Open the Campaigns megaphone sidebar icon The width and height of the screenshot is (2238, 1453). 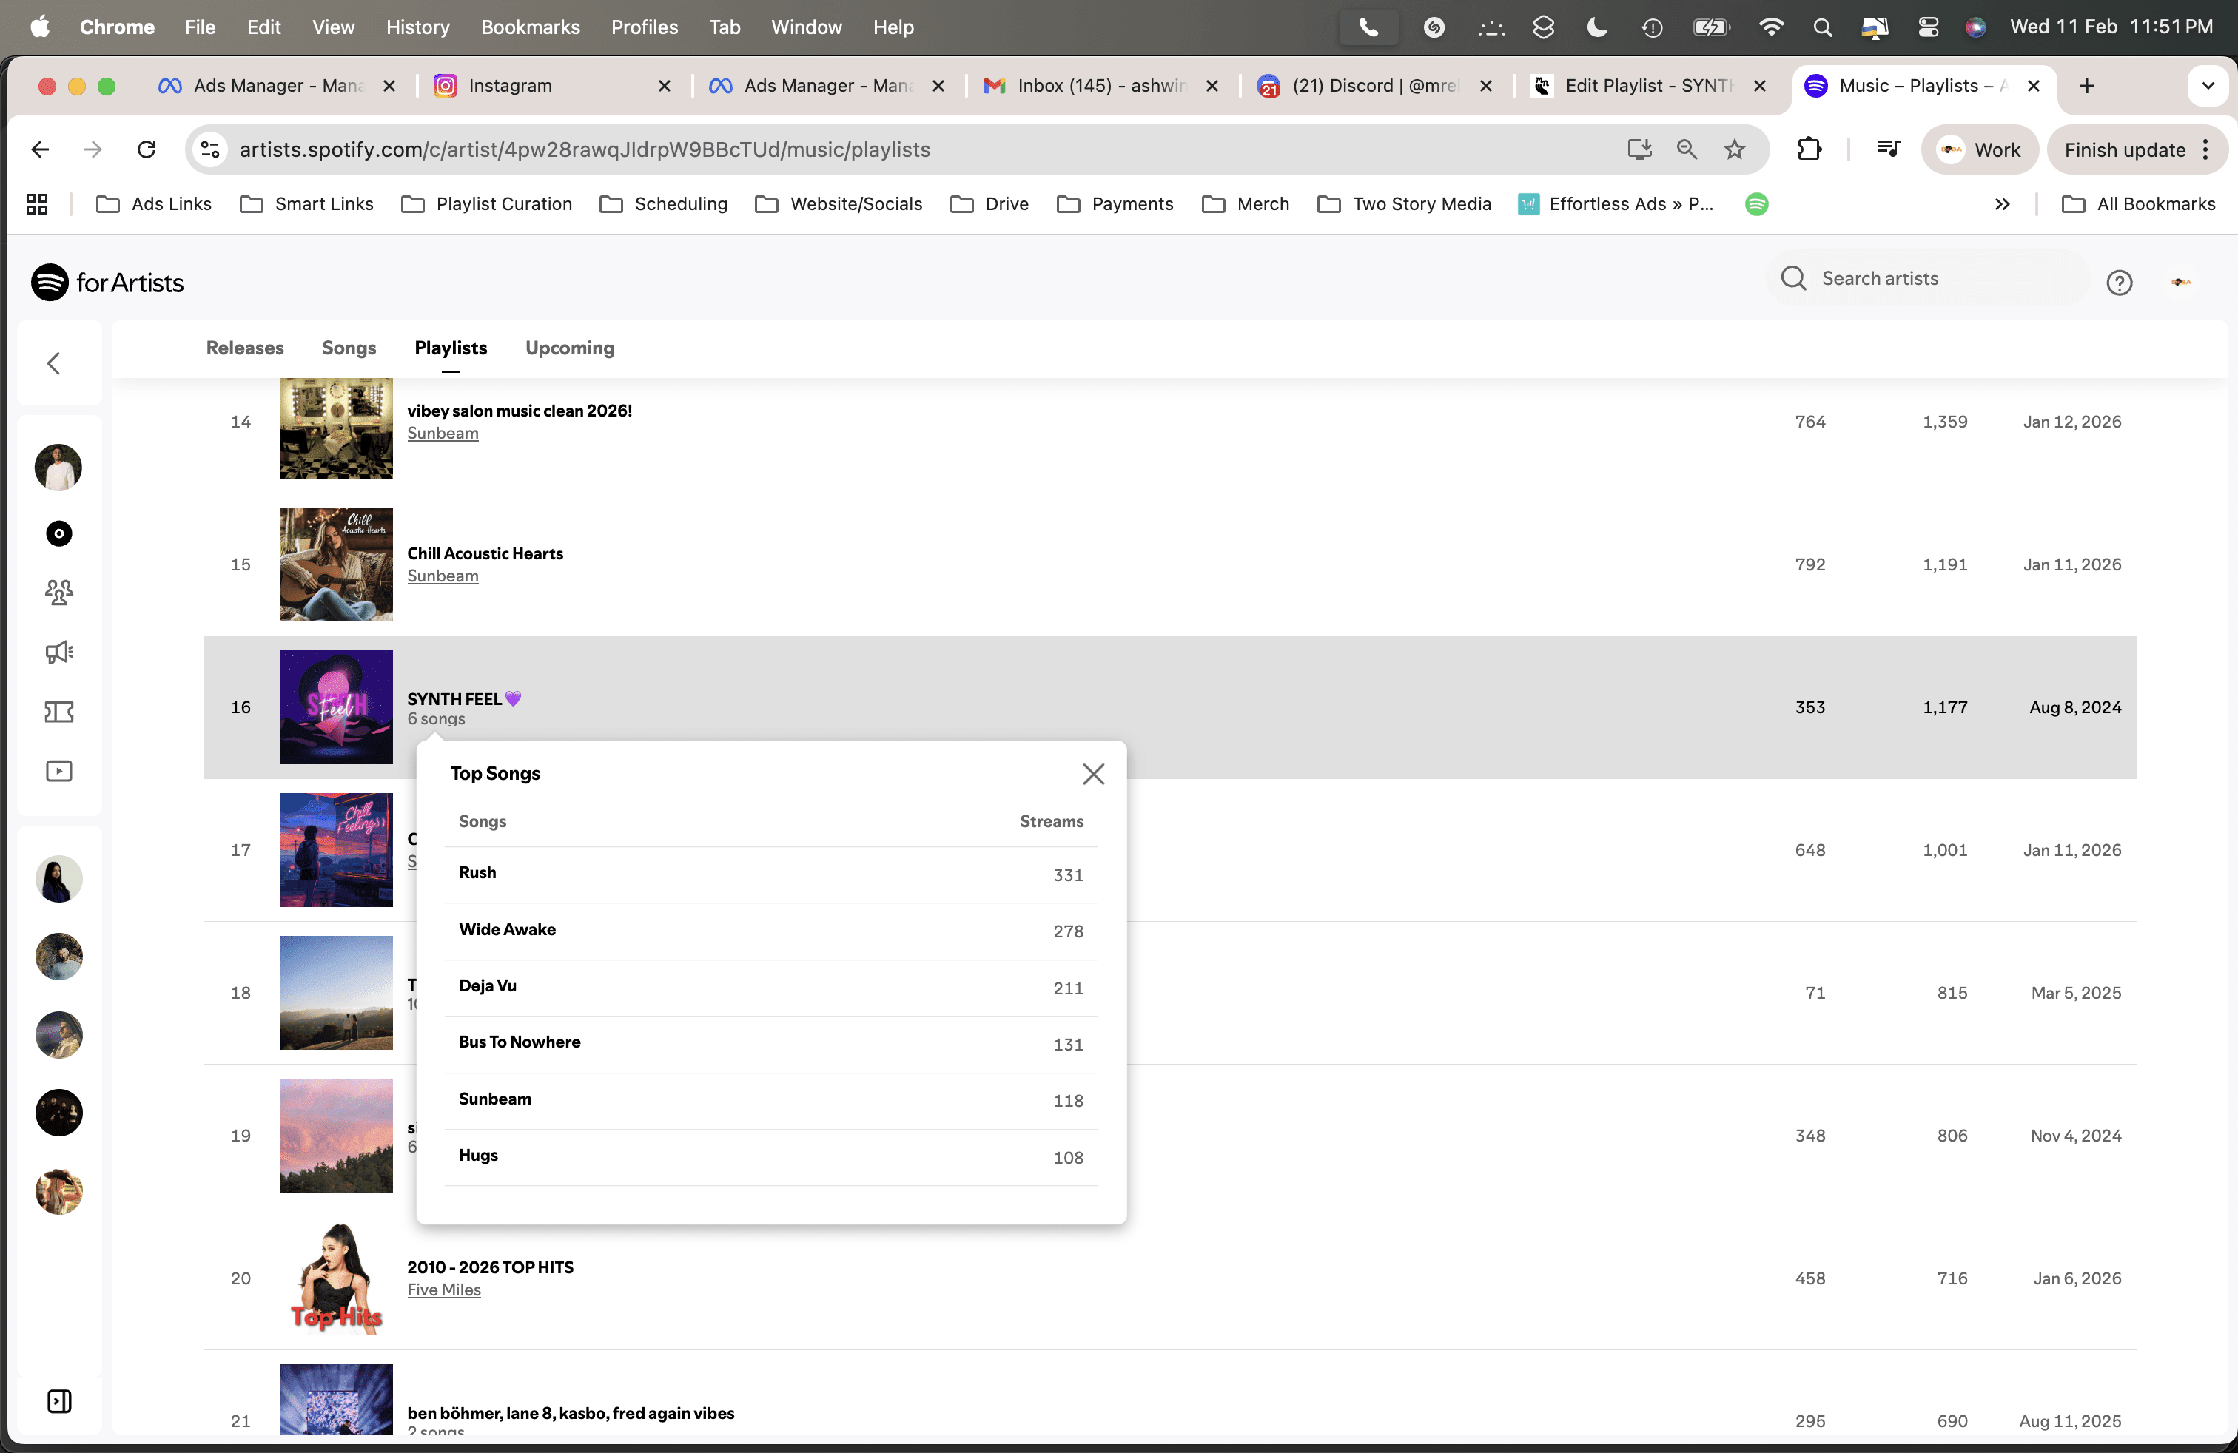click(58, 653)
